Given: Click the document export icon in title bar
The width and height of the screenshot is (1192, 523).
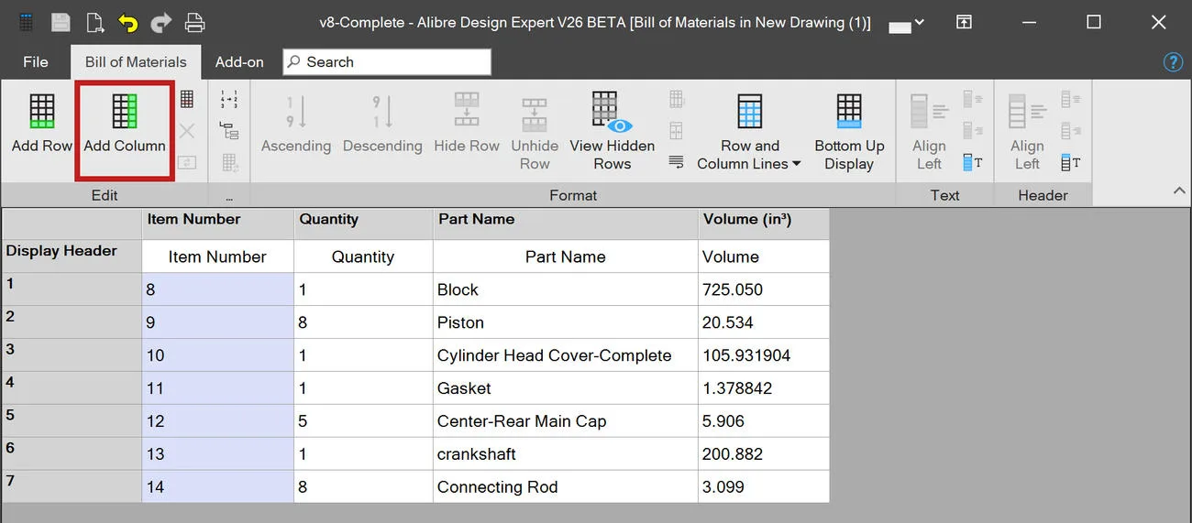Looking at the screenshot, I should [94, 23].
